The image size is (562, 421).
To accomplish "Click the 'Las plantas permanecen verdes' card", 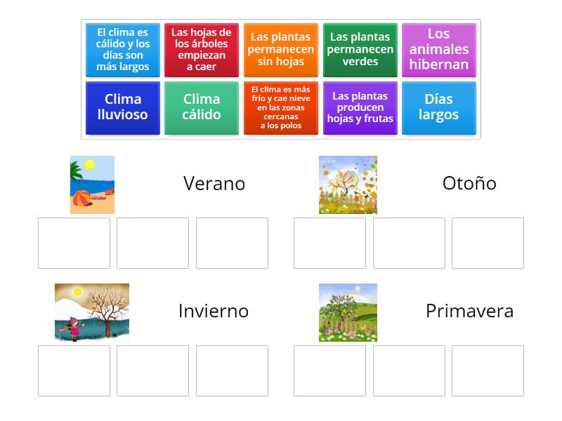I will tap(360, 51).
